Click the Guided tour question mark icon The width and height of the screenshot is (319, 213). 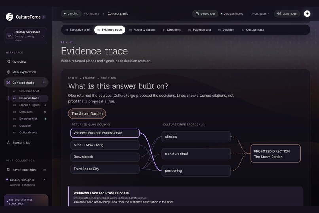[x=197, y=13]
